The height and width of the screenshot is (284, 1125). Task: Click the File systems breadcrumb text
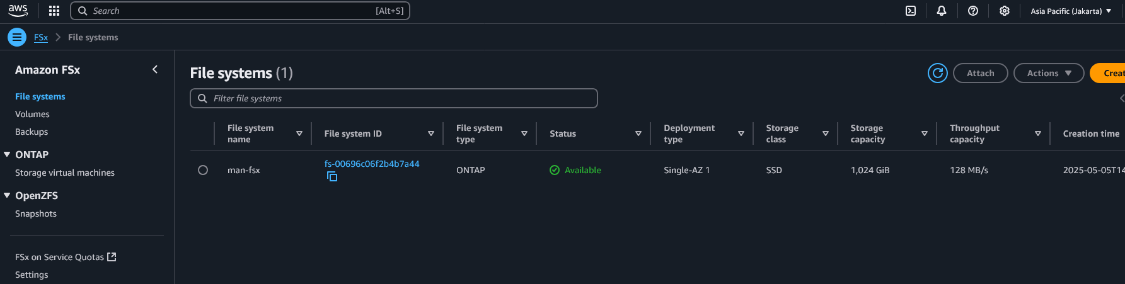tap(93, 37)
